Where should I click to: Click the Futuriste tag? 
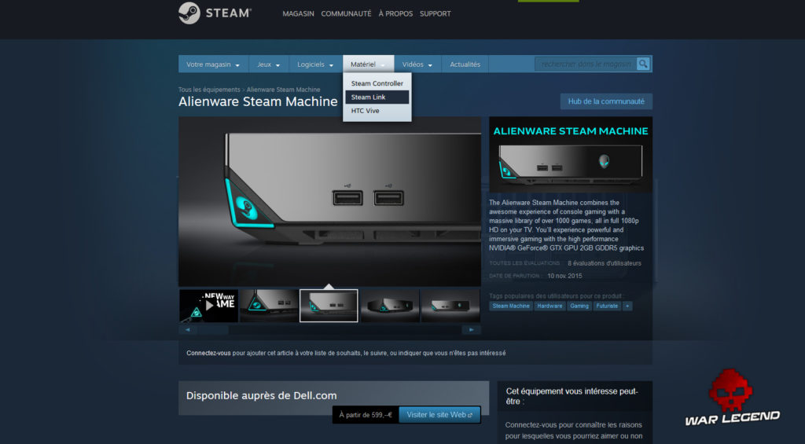coord(607,306)
